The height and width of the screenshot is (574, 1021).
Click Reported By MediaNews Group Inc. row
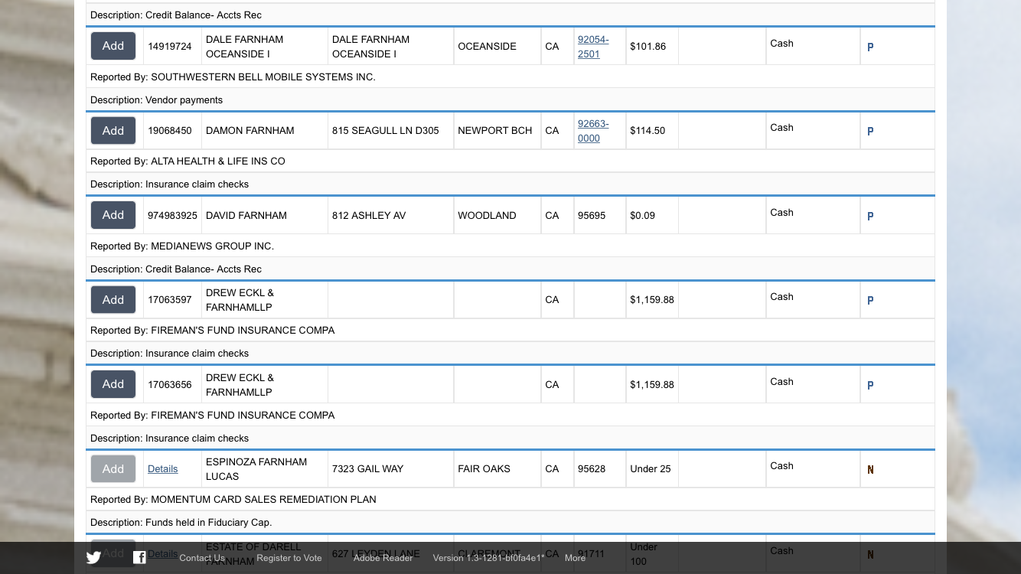(510, 246)
